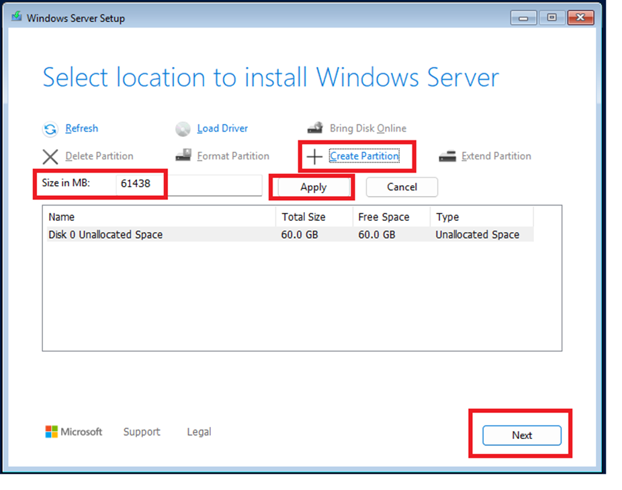Click the Extend Partition drive icon

[447, 156]
